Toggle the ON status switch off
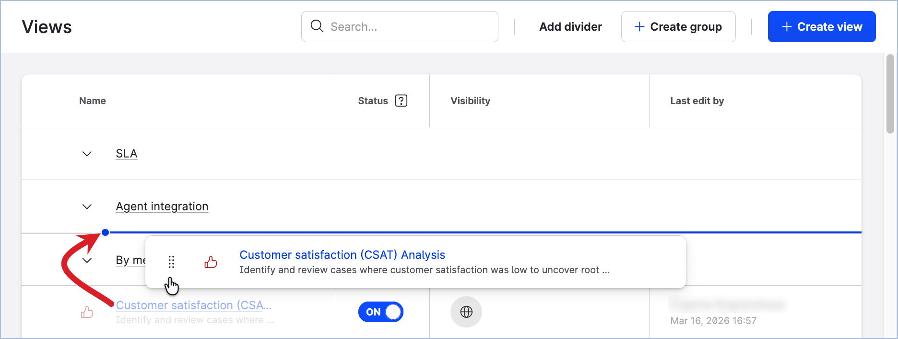Screen dimensions: 898x339 381,312
